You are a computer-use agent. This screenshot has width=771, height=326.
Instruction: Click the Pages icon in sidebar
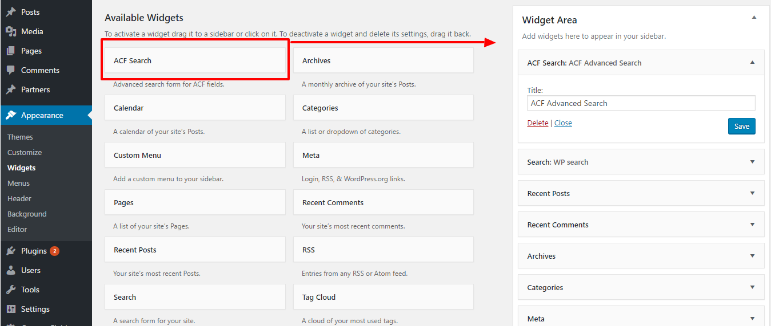coord(11,51)
